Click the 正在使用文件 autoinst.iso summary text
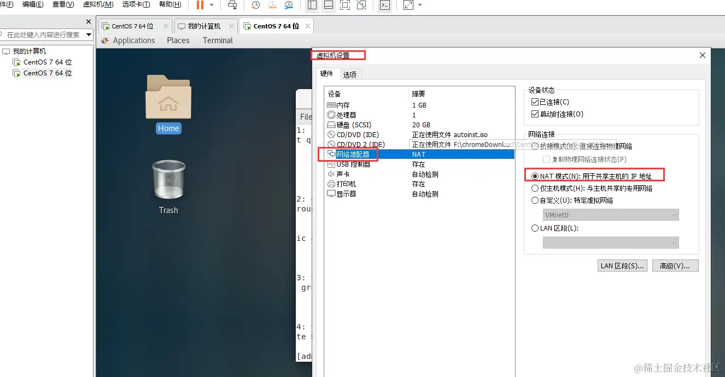The width and height of the screenshot is (725, 377). 449,134
